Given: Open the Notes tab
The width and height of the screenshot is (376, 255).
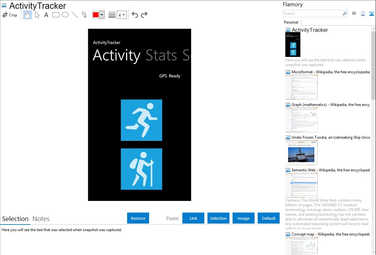Looking at the screenshot, I should [x=41, y=219].
